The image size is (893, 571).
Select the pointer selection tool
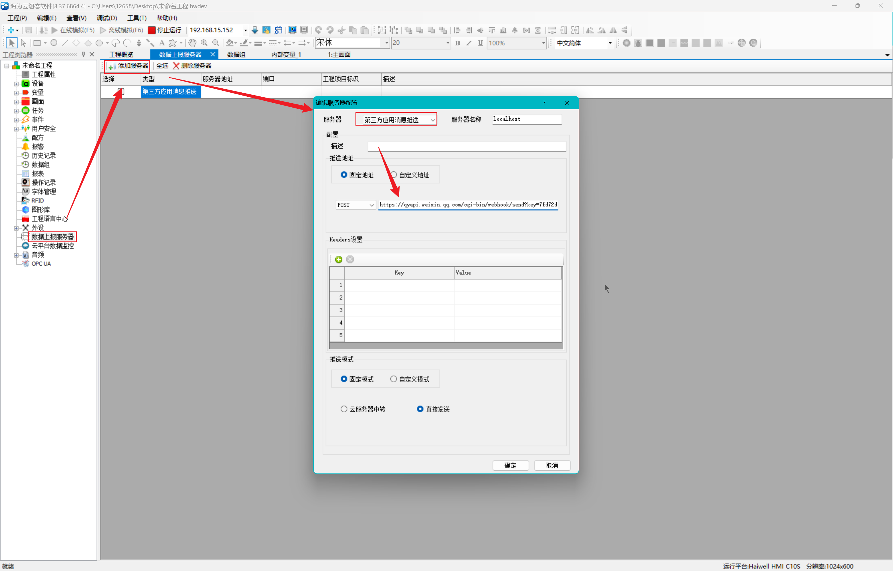[x=11, y=43]
